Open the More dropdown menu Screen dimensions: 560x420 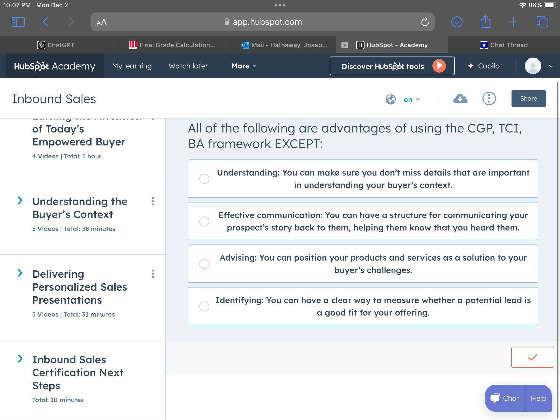coord(244,66)
